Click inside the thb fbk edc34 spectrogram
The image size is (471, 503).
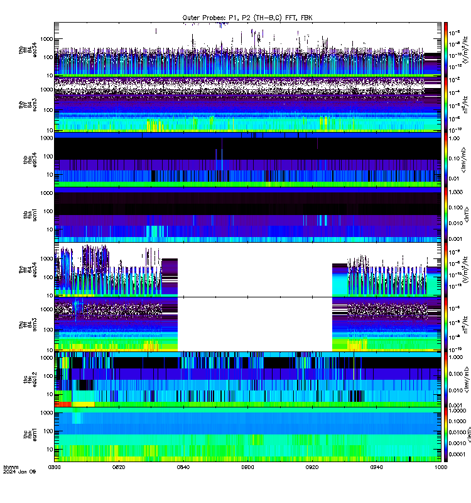[247, 160]
